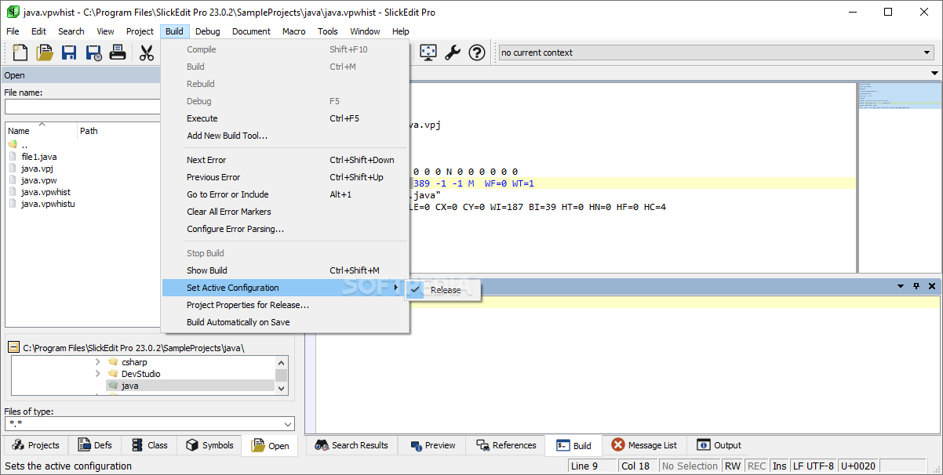The width and height of the screenshot is (943, 475).
Task: Switch to the Projects tab
Action: tap(35, 445)
